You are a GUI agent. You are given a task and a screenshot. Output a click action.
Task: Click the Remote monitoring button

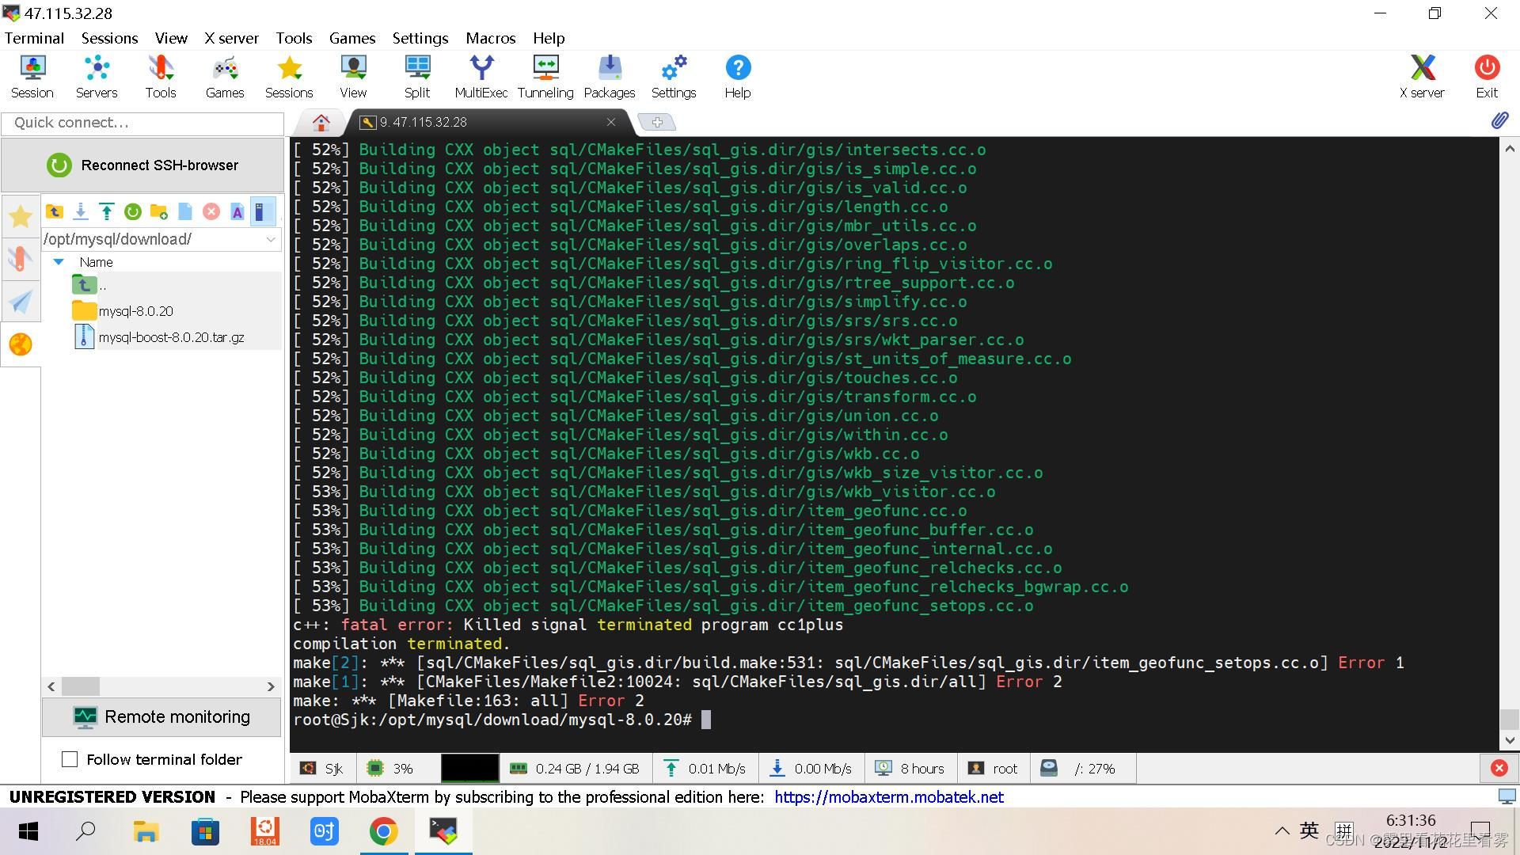[x=161, y=717]
